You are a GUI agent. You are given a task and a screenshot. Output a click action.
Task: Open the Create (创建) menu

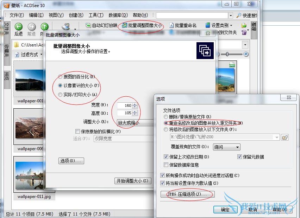[76, 15]
